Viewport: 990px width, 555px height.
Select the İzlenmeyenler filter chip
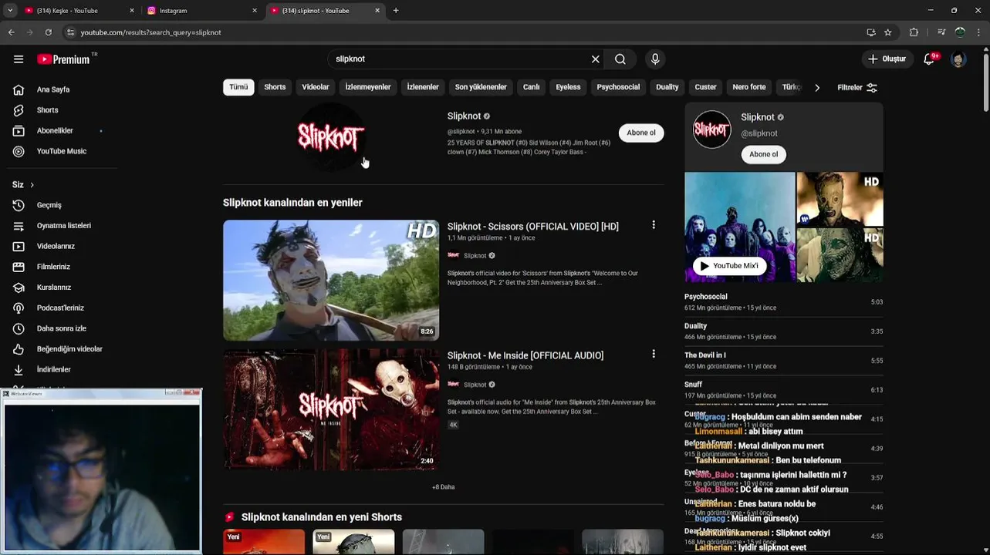367,87
